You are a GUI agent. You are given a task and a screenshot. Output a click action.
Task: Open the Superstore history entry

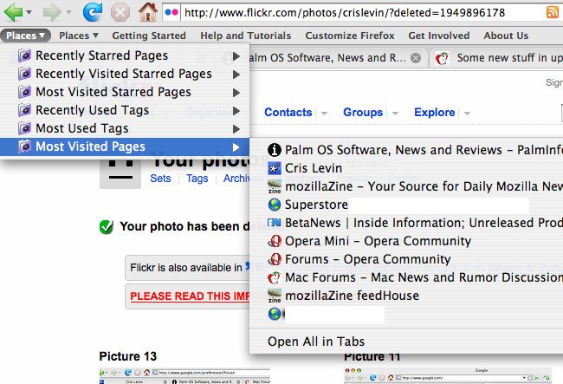(x=406, y=205)
